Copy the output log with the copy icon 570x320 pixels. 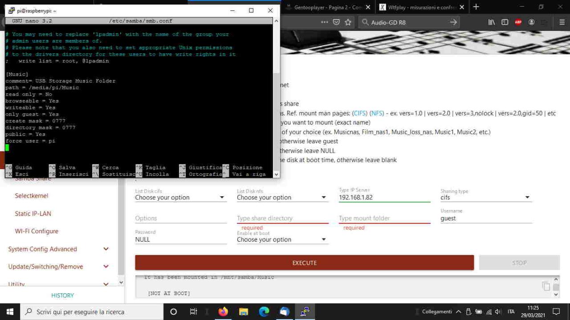coord(546,286)
